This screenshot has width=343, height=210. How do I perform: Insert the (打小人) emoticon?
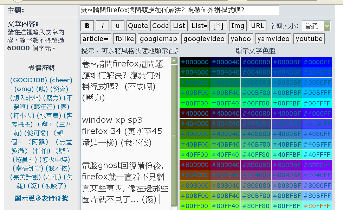coord(22,116)
